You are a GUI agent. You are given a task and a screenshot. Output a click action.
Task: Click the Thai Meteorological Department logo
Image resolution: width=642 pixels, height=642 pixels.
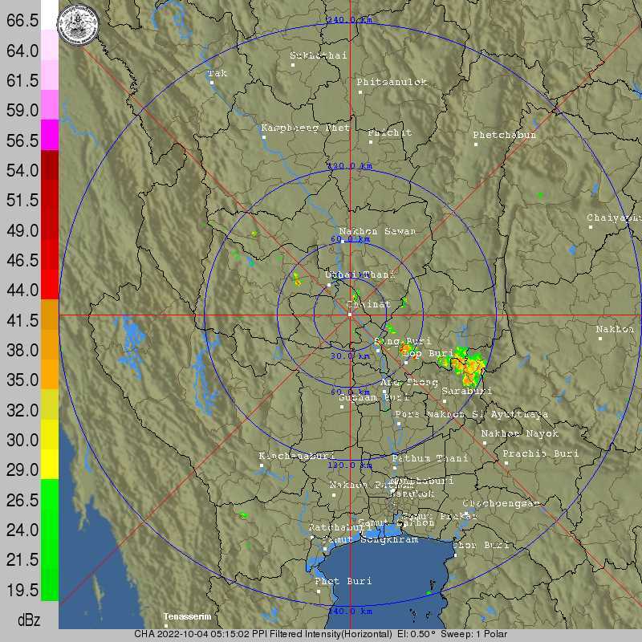78,25
